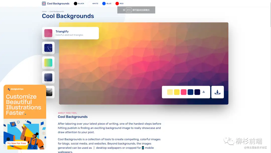
Task: Open the black-and-white wave pattern tool
Action: (49, 92)
